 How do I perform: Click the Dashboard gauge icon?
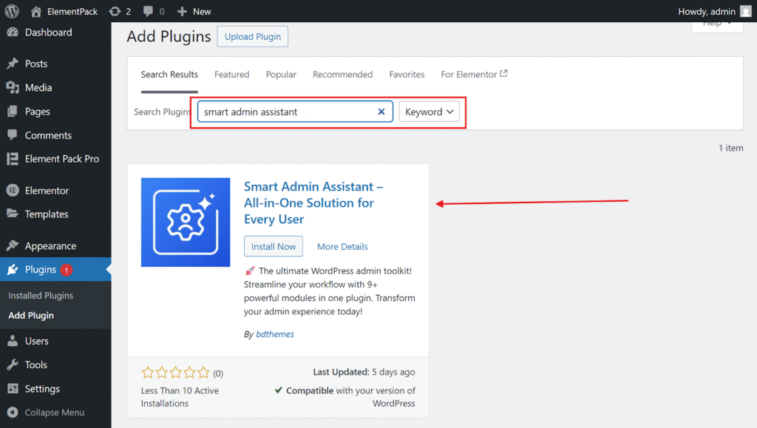coord(13,33)
